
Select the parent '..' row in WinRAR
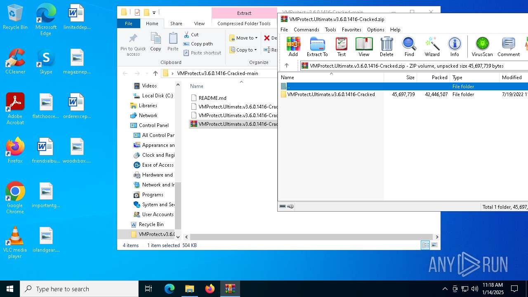point(403,87)
